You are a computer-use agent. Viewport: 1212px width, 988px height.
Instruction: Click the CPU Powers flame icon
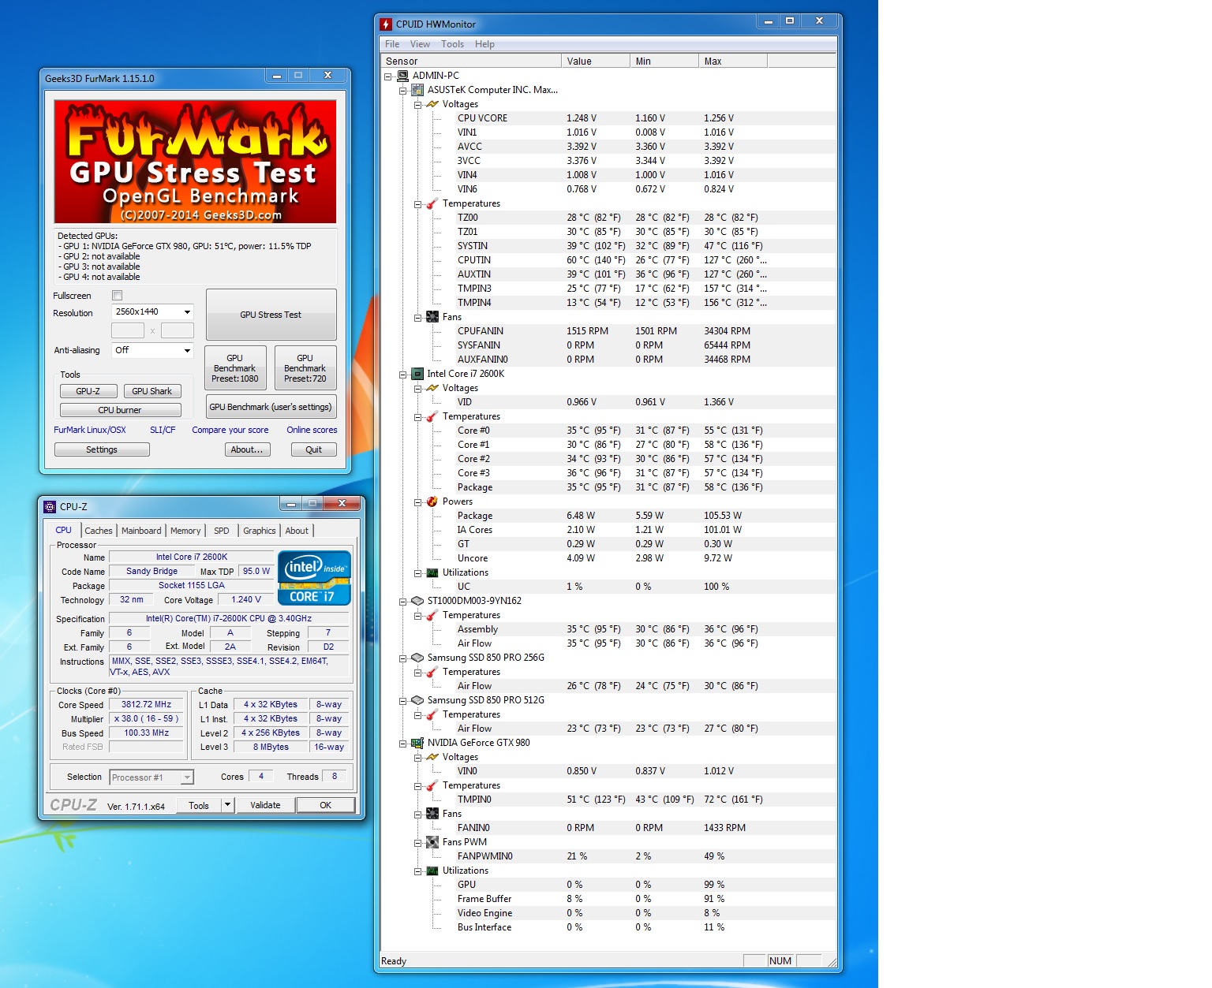[432, 501]
